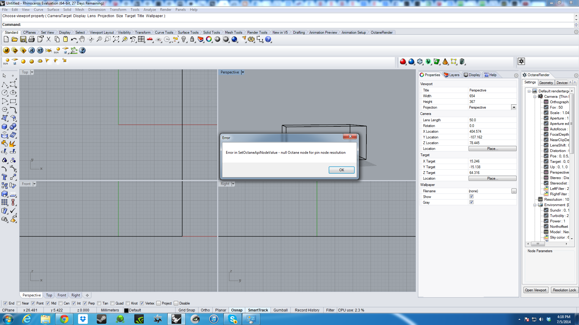Click OK in the Error dialog
Image resolution: width=579 pixels, height=325 pixels.
(x=341, y=170)
